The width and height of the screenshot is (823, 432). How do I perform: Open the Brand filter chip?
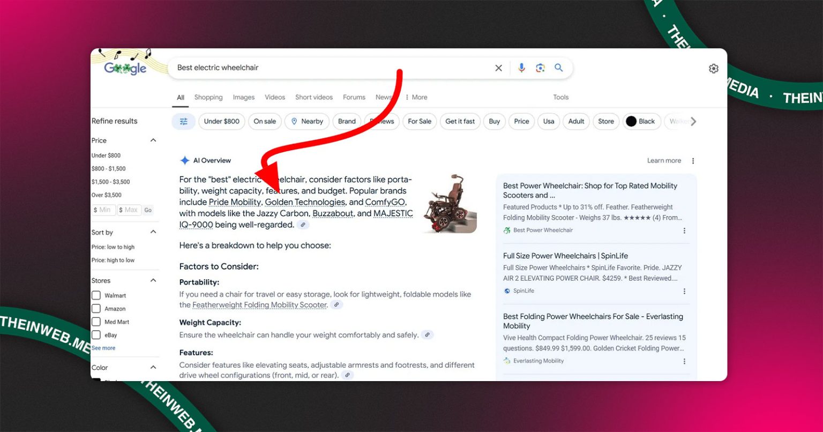point(347,122)
